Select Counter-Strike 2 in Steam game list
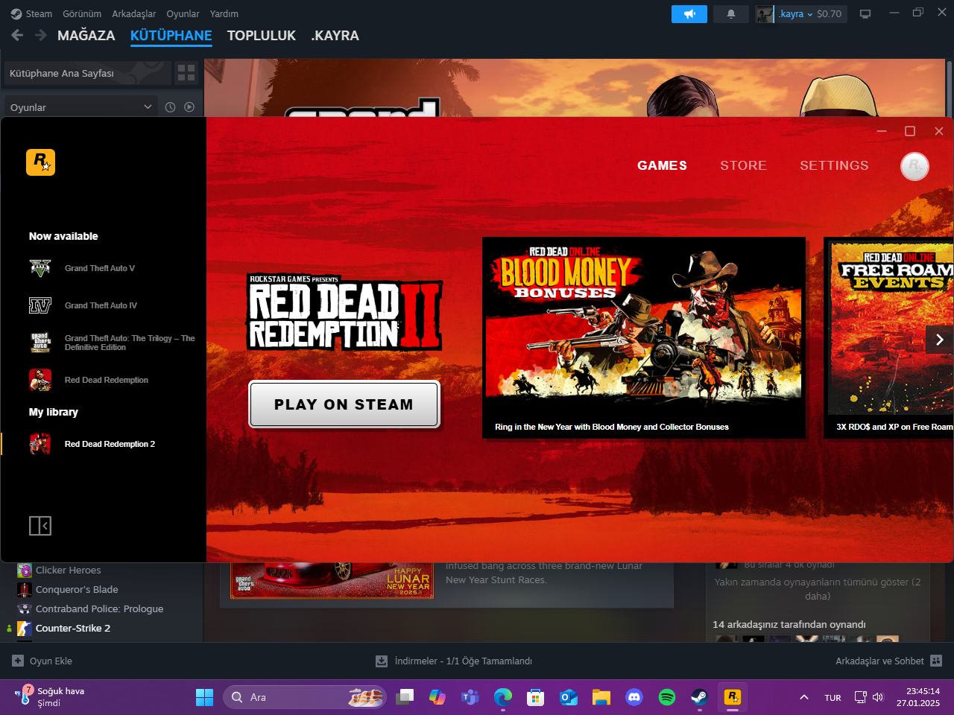The image size is (954, 715). coord(73,628)
